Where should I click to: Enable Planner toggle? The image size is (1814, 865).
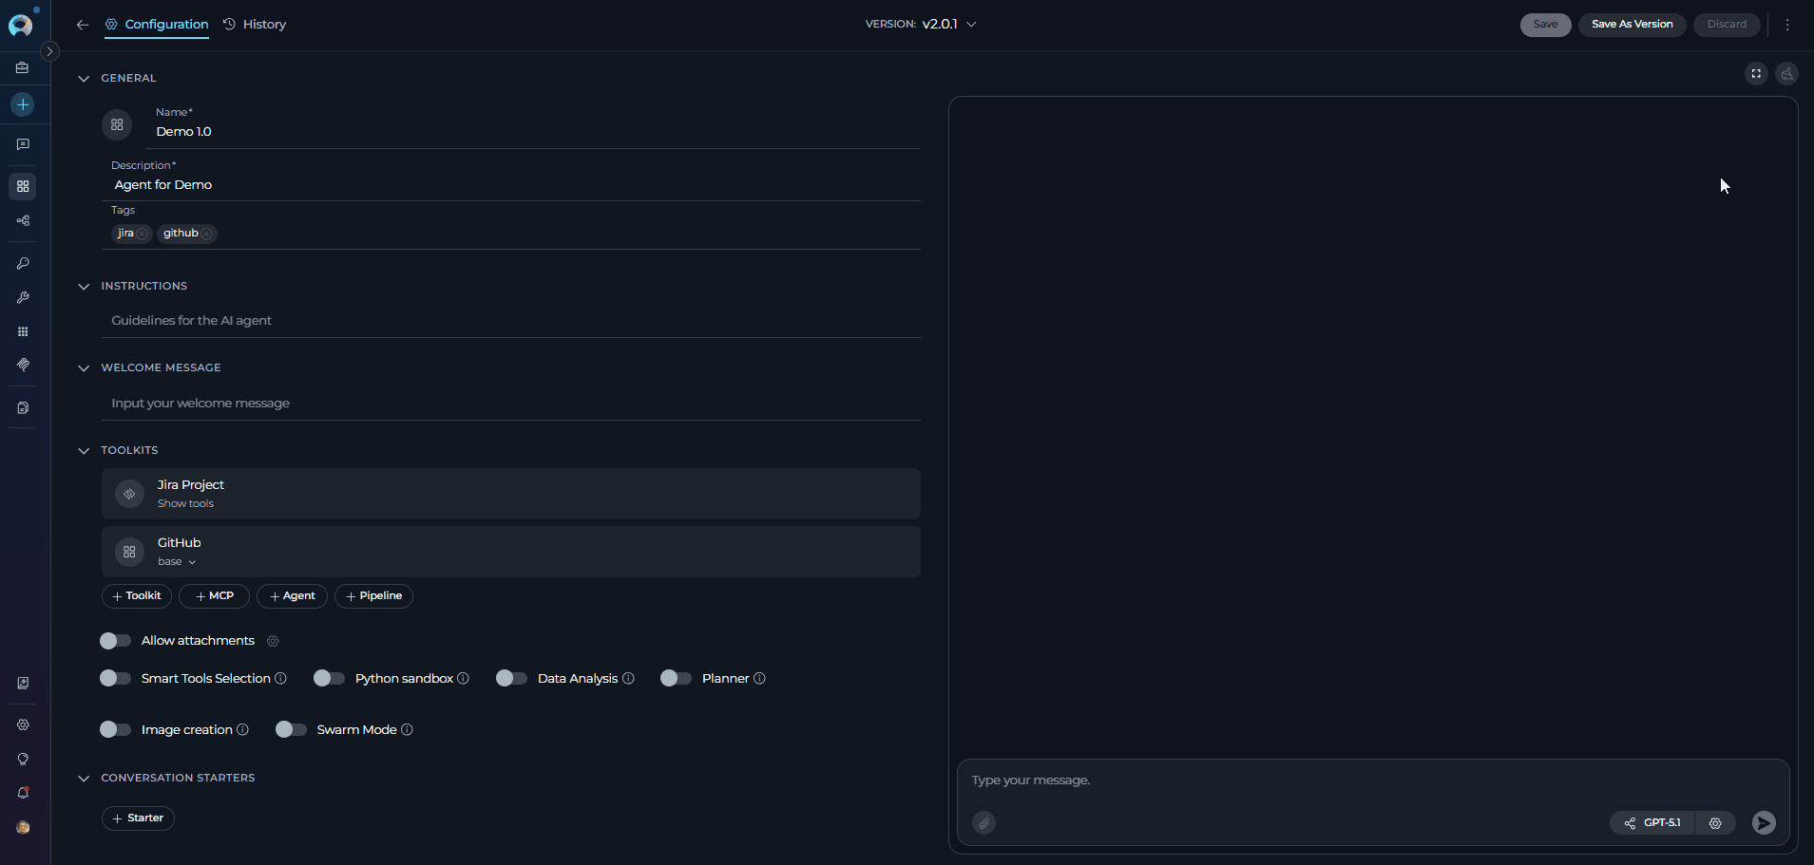tap(676, 678)
